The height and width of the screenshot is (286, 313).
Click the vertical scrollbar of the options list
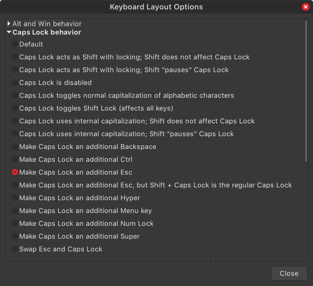[x=306, y=91]
